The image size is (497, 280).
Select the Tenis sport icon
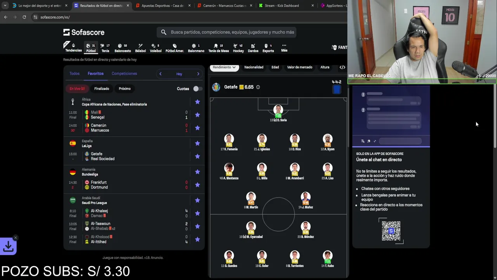click(x=105, y=48)
